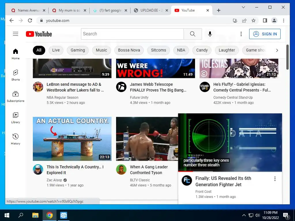Close the UPLOAD.EE tab

point(167,10)
